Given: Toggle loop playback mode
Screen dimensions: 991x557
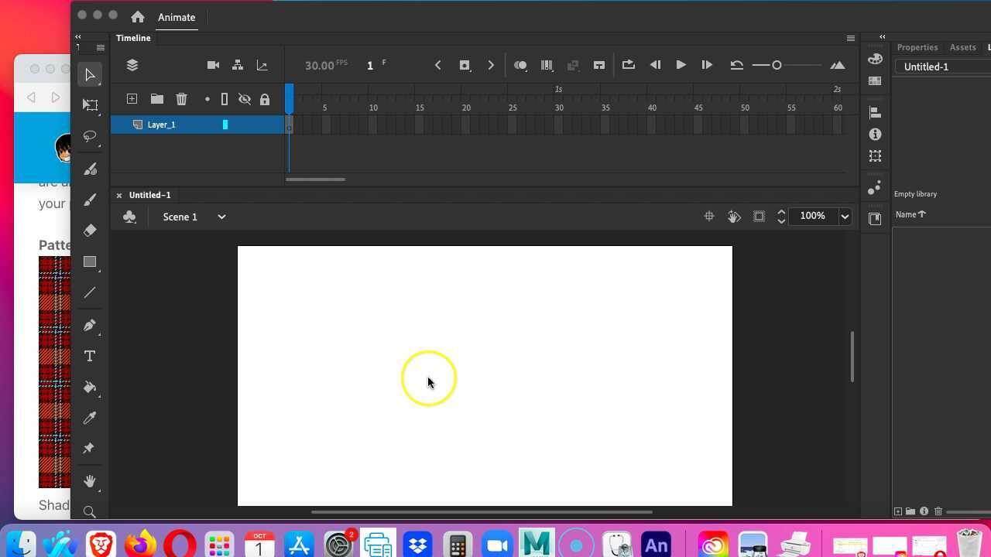Looking at the screenshot, I should coord(628,65).
